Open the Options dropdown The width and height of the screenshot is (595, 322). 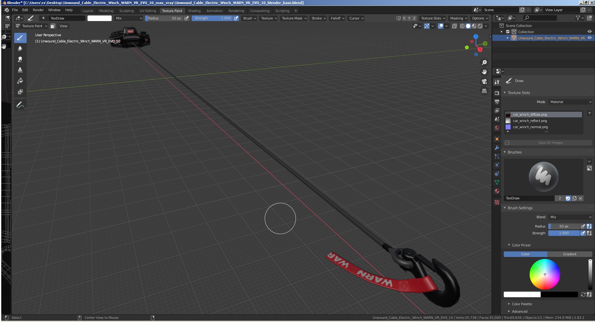480,18
